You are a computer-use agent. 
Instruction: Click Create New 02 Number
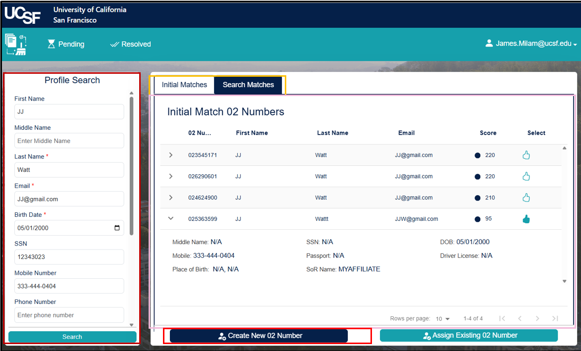click(x=259, y=336)
